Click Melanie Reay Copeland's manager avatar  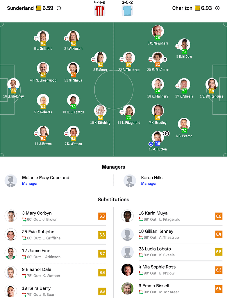point(11,181)
